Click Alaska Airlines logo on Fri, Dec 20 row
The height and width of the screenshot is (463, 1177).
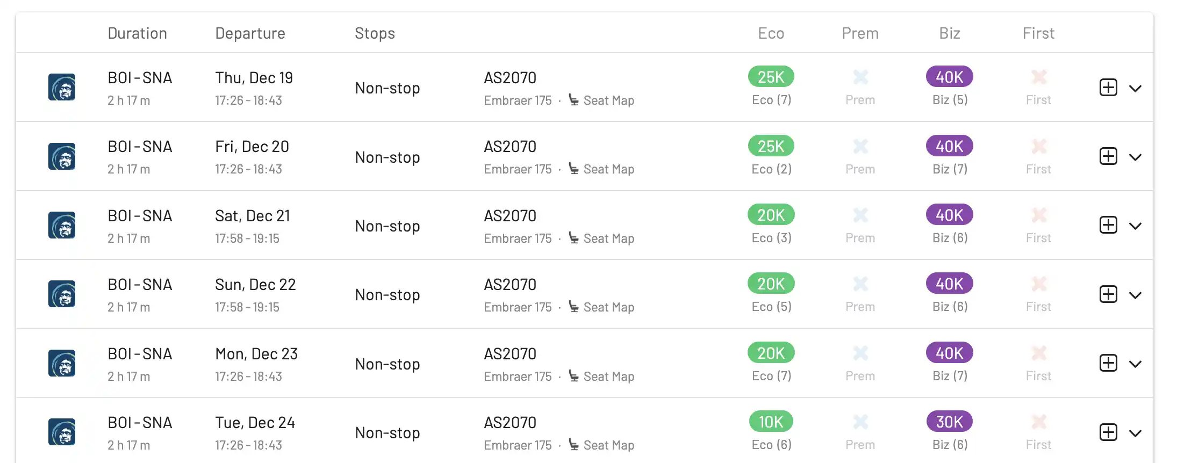(62, 156)
